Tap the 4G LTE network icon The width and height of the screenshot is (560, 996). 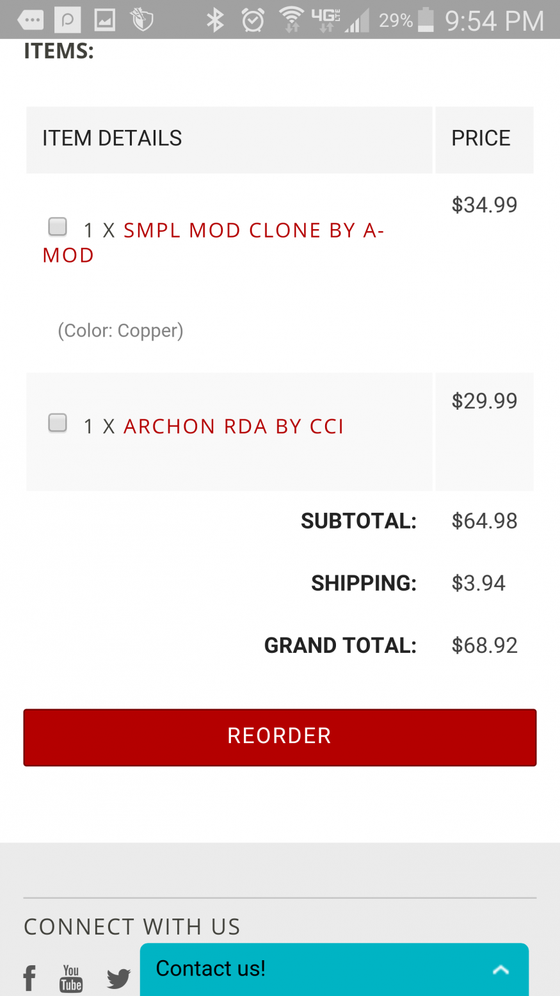click(326, 20)
